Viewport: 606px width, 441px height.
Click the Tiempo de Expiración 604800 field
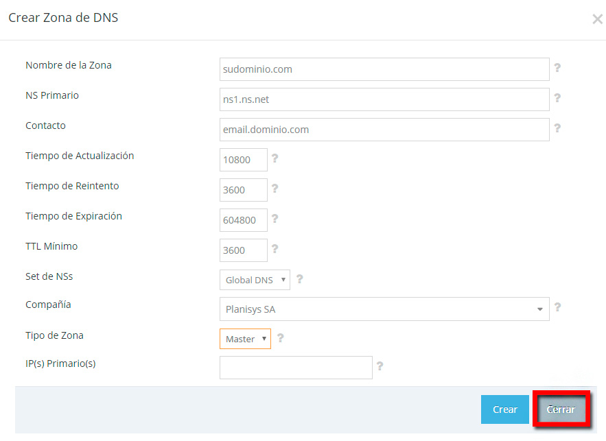click(243, 219)
